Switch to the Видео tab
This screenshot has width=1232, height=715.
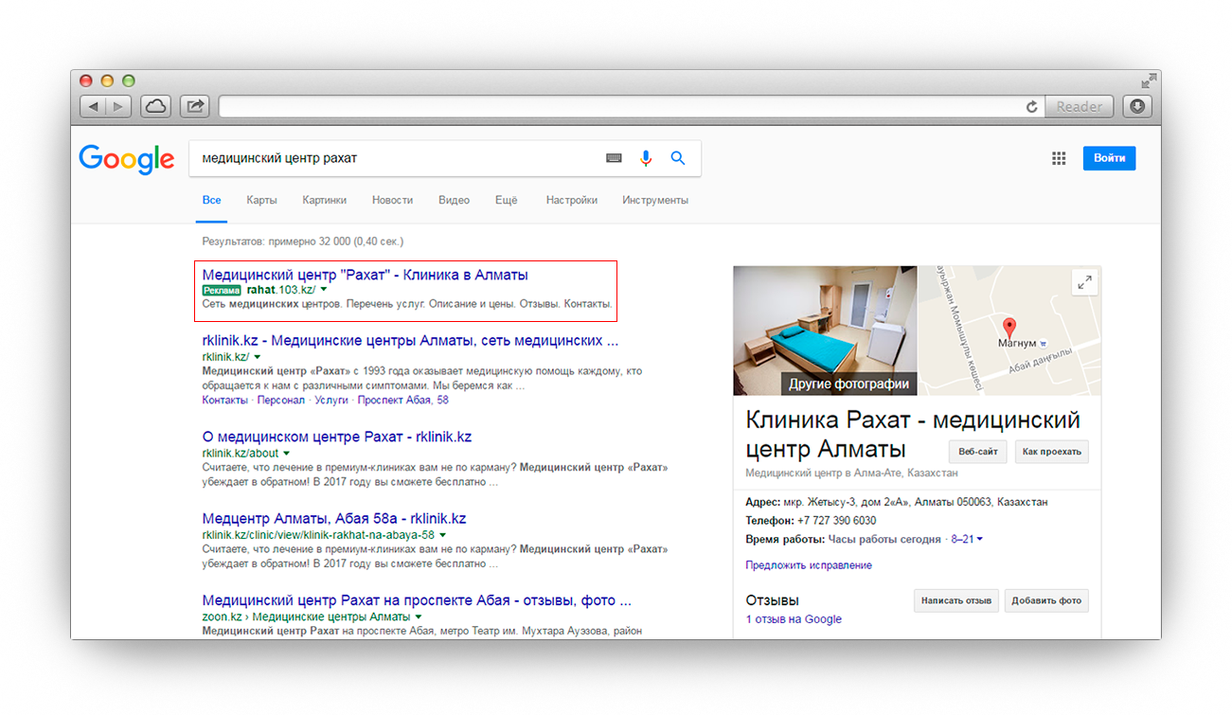pyautogui.click(x=454, y=201)
